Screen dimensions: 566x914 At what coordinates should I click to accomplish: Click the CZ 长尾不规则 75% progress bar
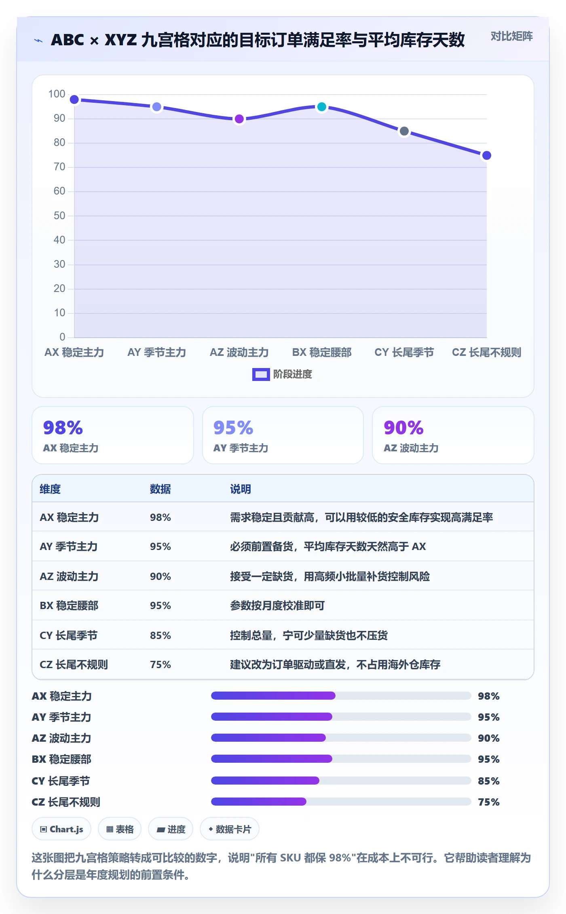341,802
